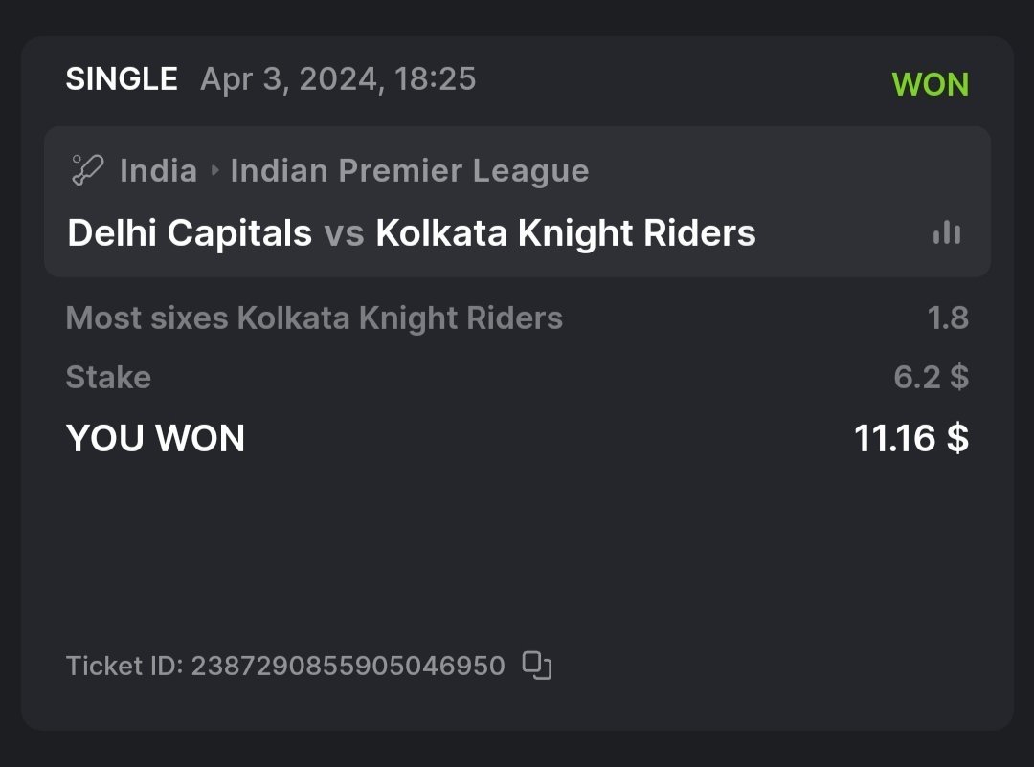Open match statistics bar chart icon

(x=947, y=232)
